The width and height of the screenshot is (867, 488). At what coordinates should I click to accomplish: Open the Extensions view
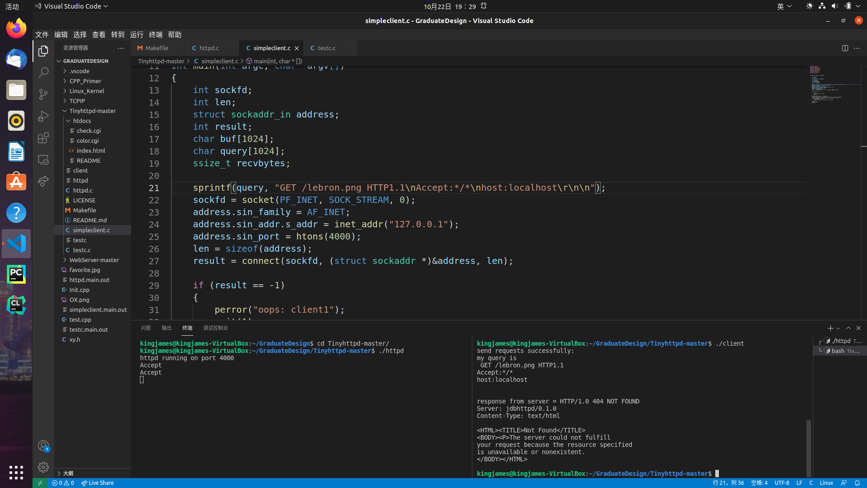point(43,138)
